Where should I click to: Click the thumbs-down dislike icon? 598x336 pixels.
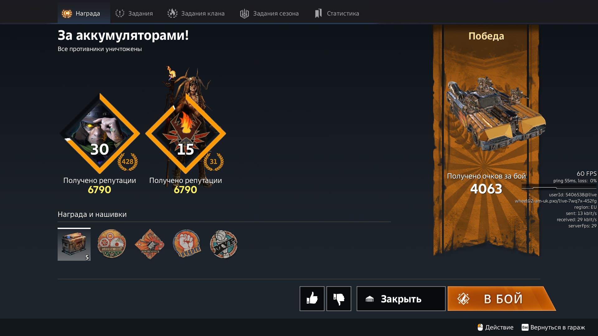pos(339,299)
